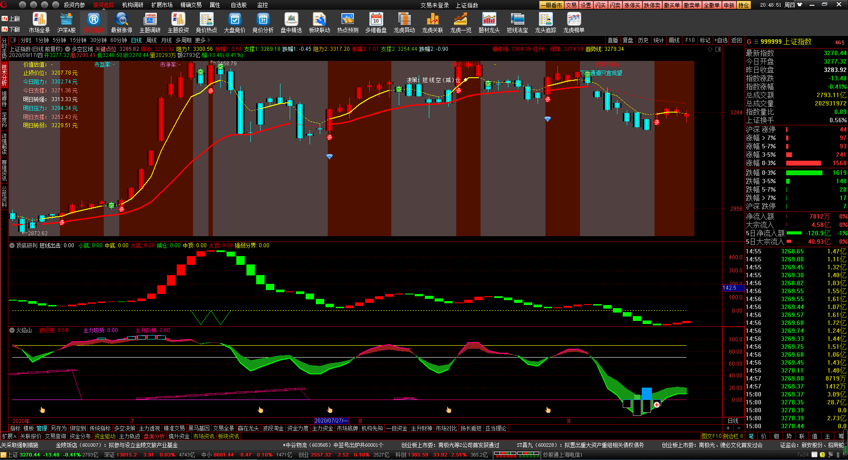Select the 周线 weekly period
Image resolution: width=848 pixels, height=460 pixels.
click(x=151, y=40)
